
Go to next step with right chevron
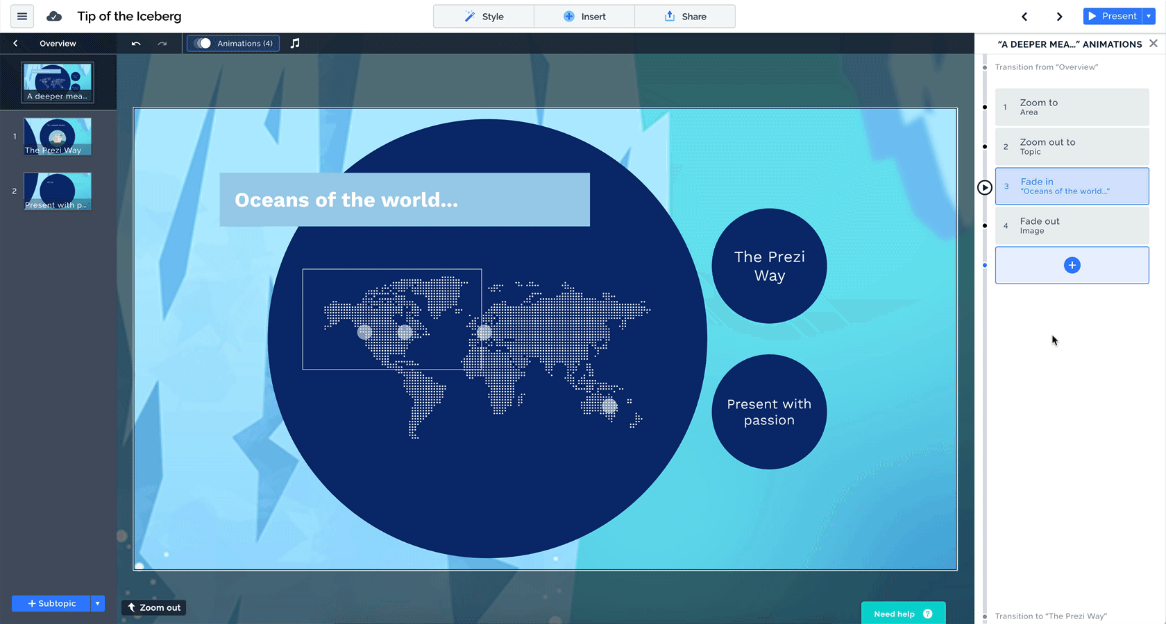coord(1059,17)
